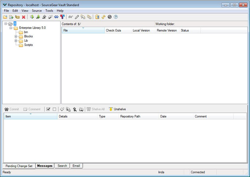The height and width of the screenshot is (177, 250).
Task: Click the empty checkbox in pending toolbar
Action: [54, 109]
